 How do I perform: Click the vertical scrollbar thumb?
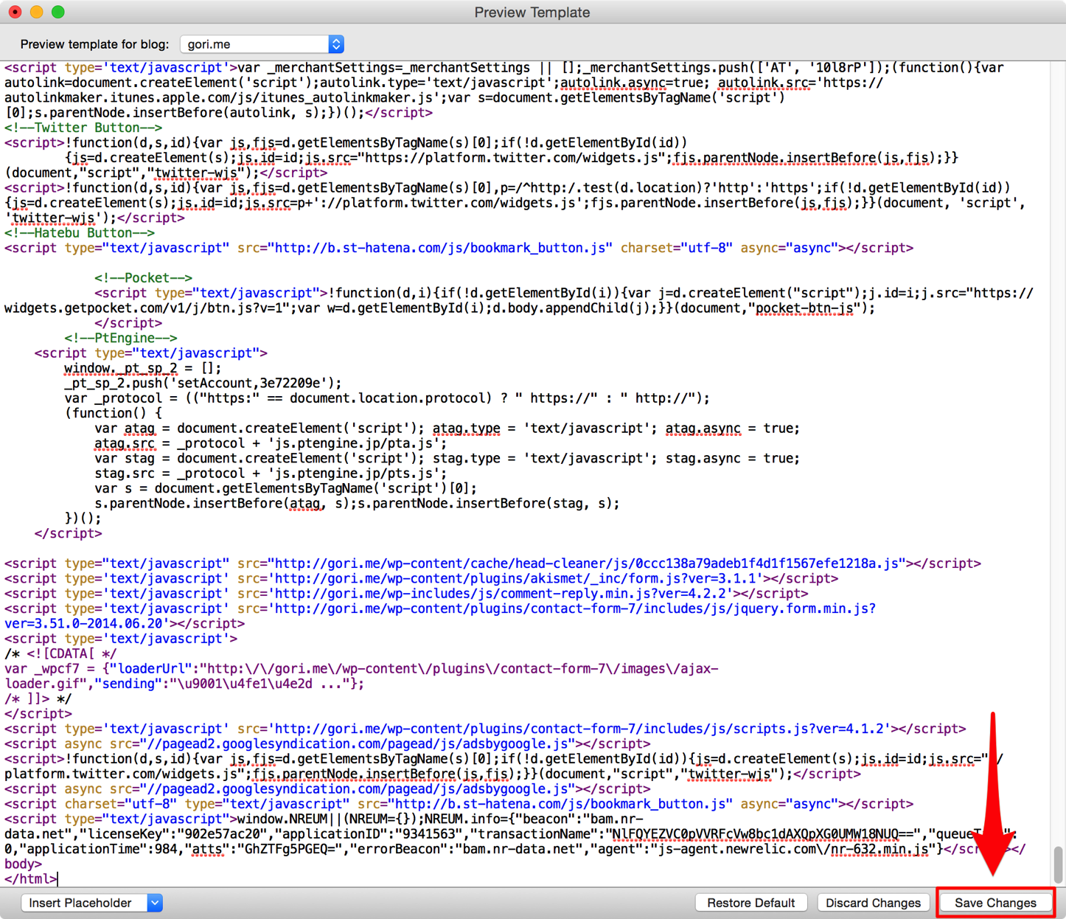pos(1058,864)
